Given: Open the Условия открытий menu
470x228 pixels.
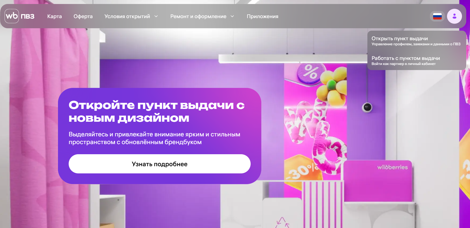Looking at the screenshot, I should [127, 16].
